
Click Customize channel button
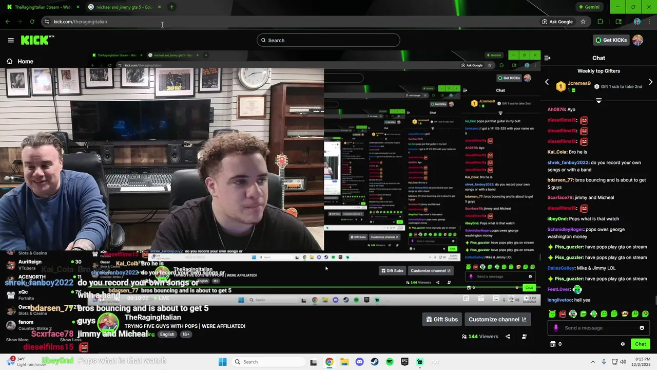pyautogui.click(x=497, y=319)
